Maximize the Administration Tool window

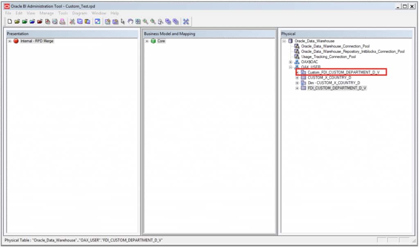405,7
